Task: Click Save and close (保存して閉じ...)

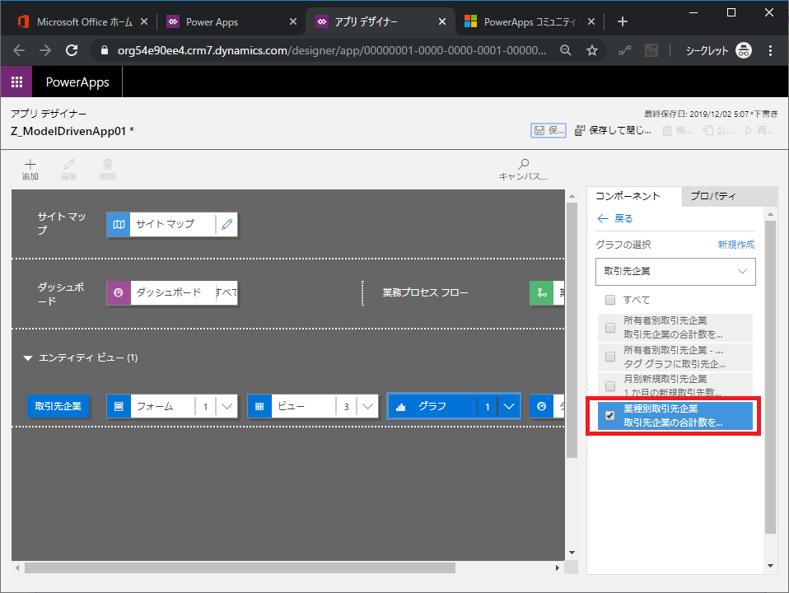Action: tap(613, 130)
